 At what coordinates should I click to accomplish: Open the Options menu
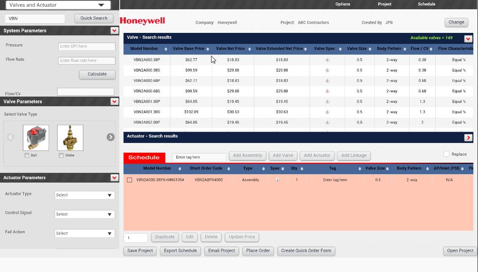click(343, 4)
